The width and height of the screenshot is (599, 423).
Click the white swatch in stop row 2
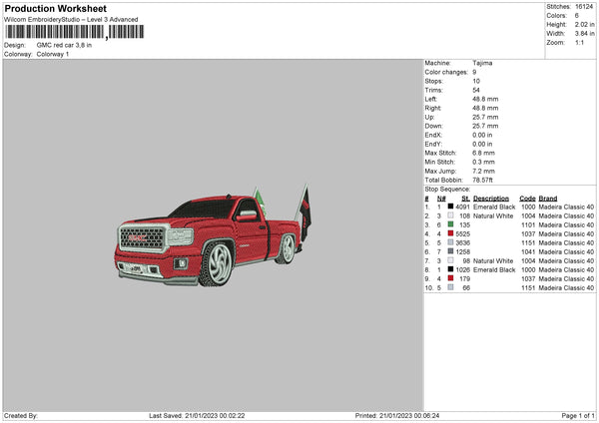[451, 215]
